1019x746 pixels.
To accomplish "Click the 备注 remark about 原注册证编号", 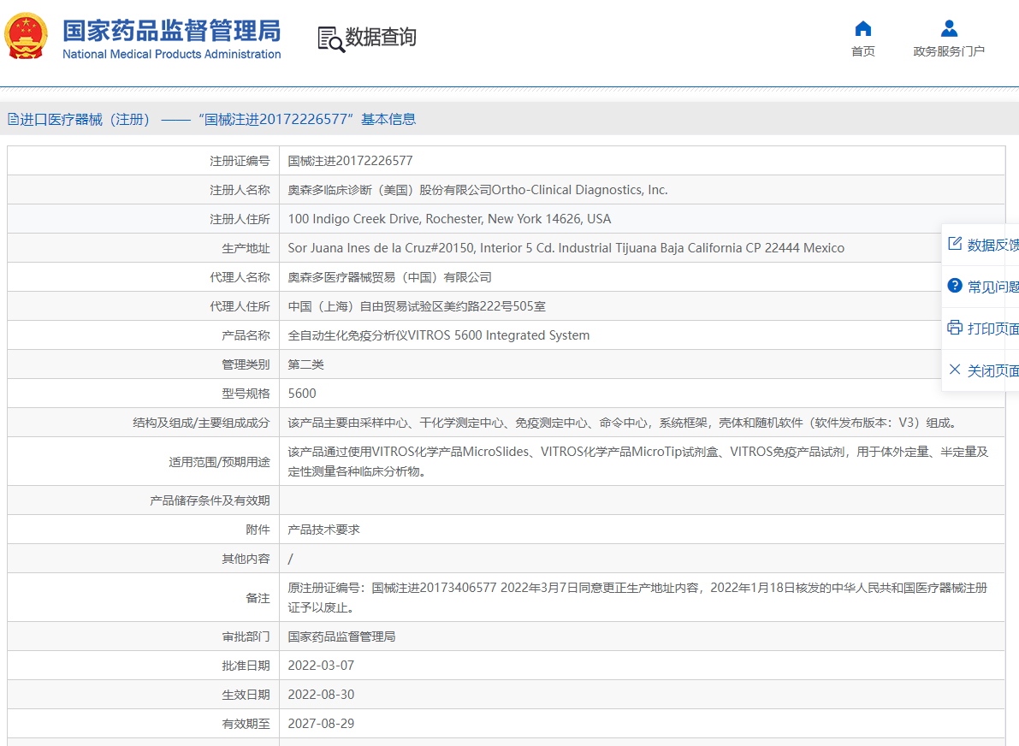I will [x=637, y=597].
